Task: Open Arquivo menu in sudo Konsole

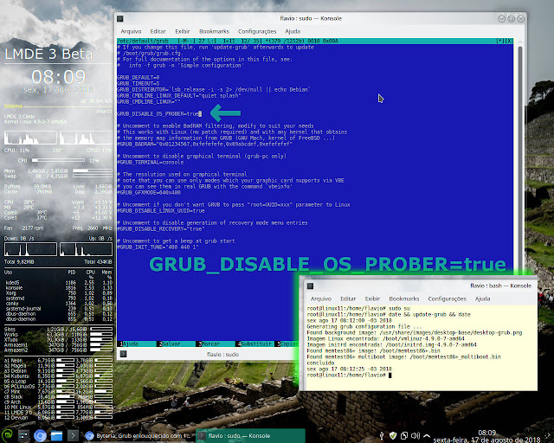Action: coord(131,31)
